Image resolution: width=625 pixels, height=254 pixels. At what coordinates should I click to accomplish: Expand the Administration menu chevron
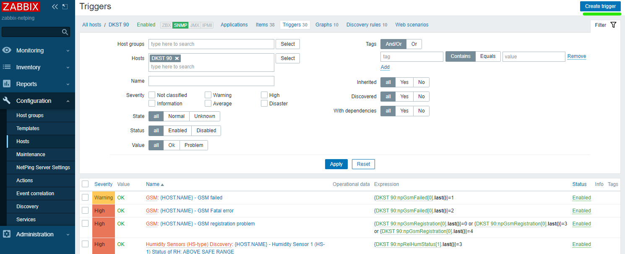[68, 234]
